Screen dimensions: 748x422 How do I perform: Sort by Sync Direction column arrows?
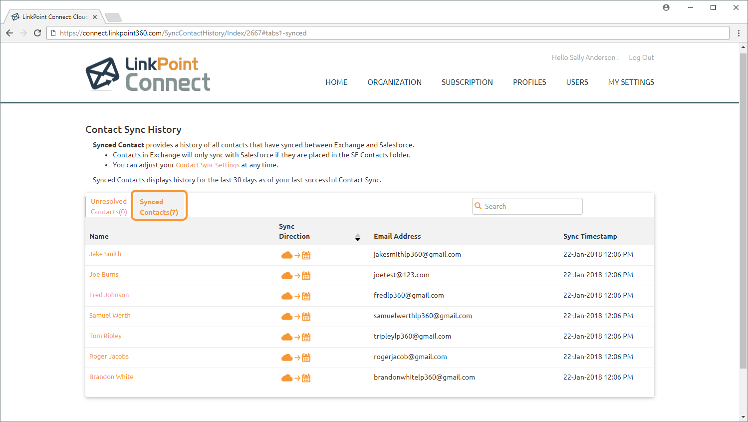point(358,237)
